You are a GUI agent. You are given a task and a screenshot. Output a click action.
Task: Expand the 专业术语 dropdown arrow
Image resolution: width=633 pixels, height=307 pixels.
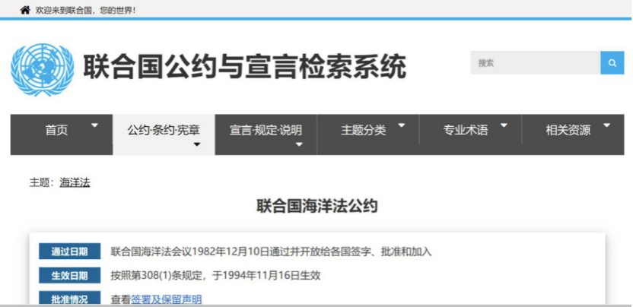(504, 125)
